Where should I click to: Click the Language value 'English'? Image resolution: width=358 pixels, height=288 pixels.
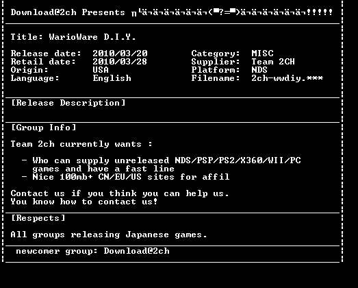[112, 78]
